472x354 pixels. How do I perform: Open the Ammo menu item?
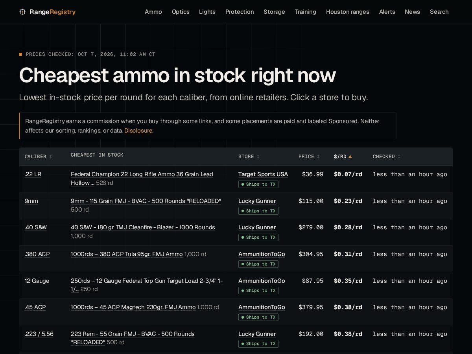click(153, 12)
